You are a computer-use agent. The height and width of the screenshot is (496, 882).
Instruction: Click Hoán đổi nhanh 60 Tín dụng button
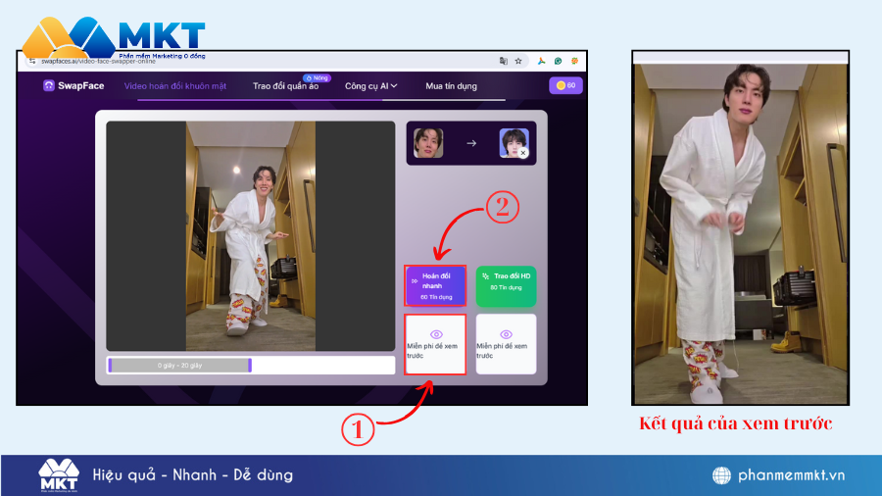435,285
